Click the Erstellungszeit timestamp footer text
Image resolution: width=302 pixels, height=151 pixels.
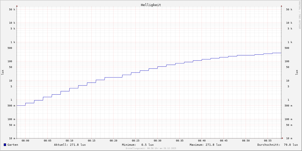pyautogui.click(x=151, y=148)
